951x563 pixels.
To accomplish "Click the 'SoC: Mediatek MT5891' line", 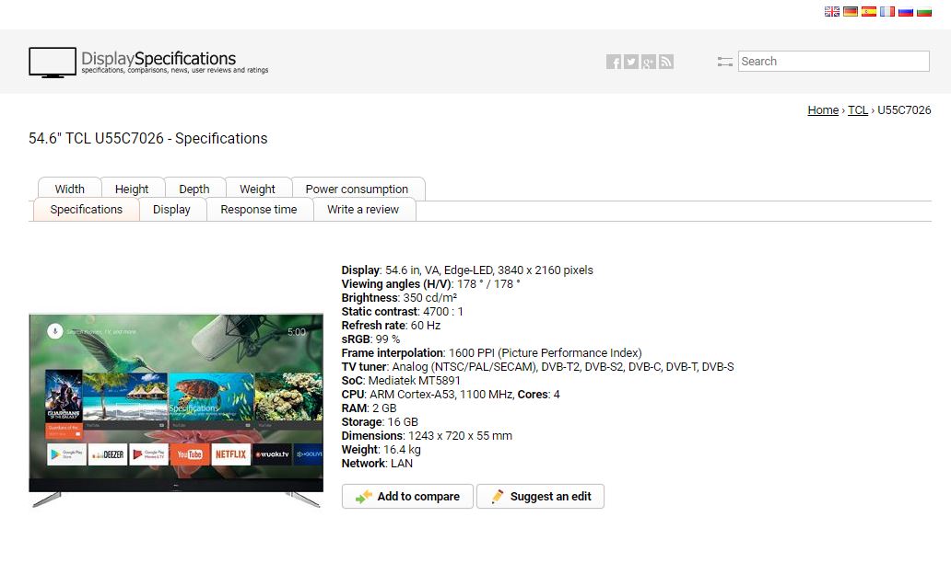I will (x=401, y=381).
